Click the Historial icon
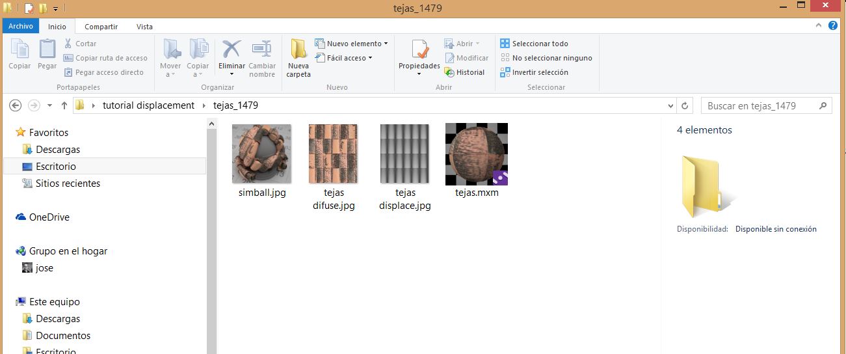The image size is (846, 354). tap(449, 72)
